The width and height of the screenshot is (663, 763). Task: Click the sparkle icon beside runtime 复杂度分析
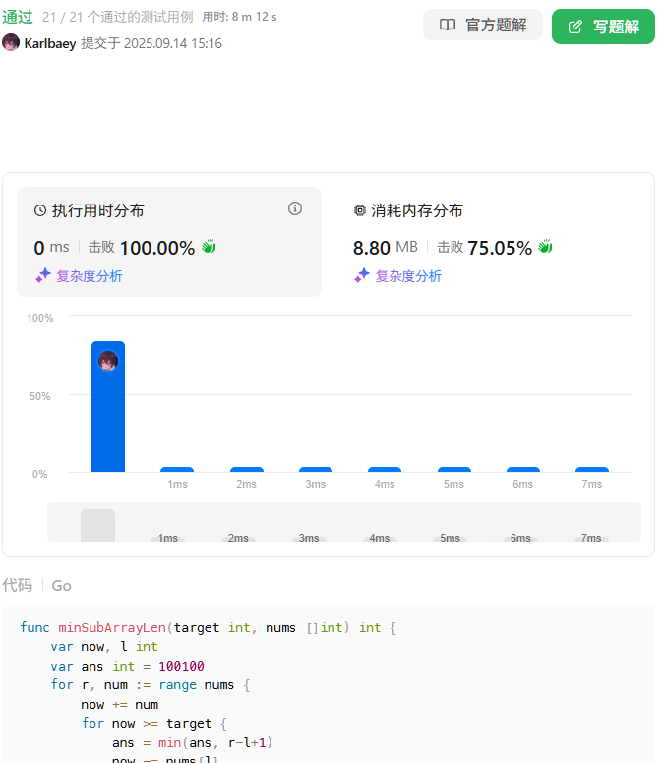click(43, 275)
